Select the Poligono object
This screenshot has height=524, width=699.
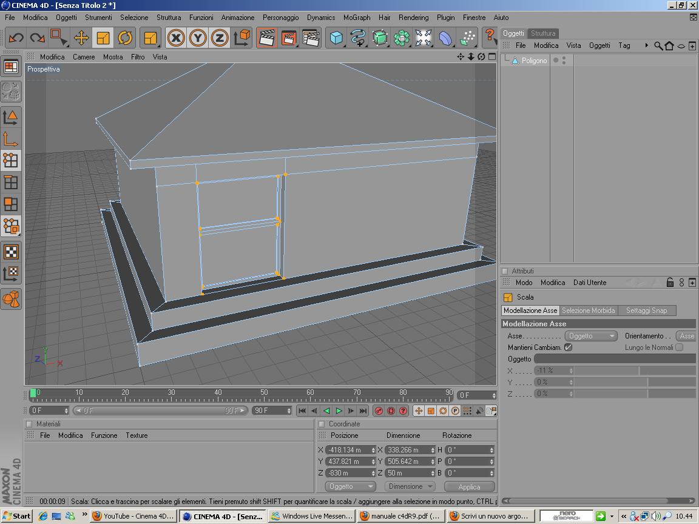coord(534,61)
